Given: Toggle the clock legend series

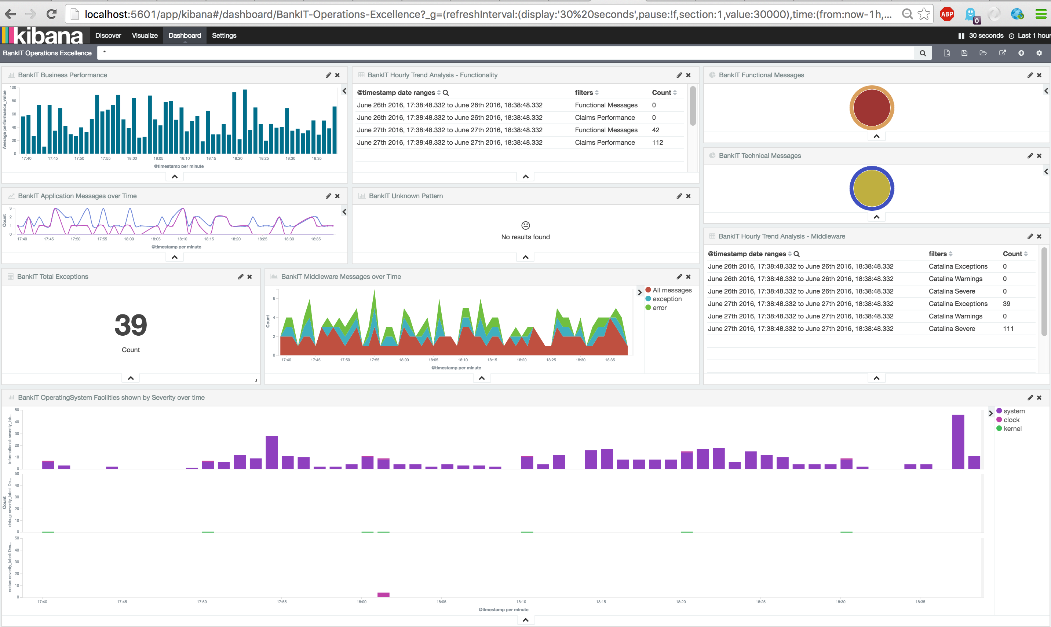Looking at the screenshot, I should point(1008,420).
